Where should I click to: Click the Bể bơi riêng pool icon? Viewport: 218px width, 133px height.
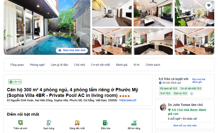pos(134,123)
